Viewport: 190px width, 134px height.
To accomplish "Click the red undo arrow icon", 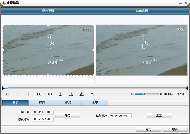I will pyautogui.click(x=92, y=94).
